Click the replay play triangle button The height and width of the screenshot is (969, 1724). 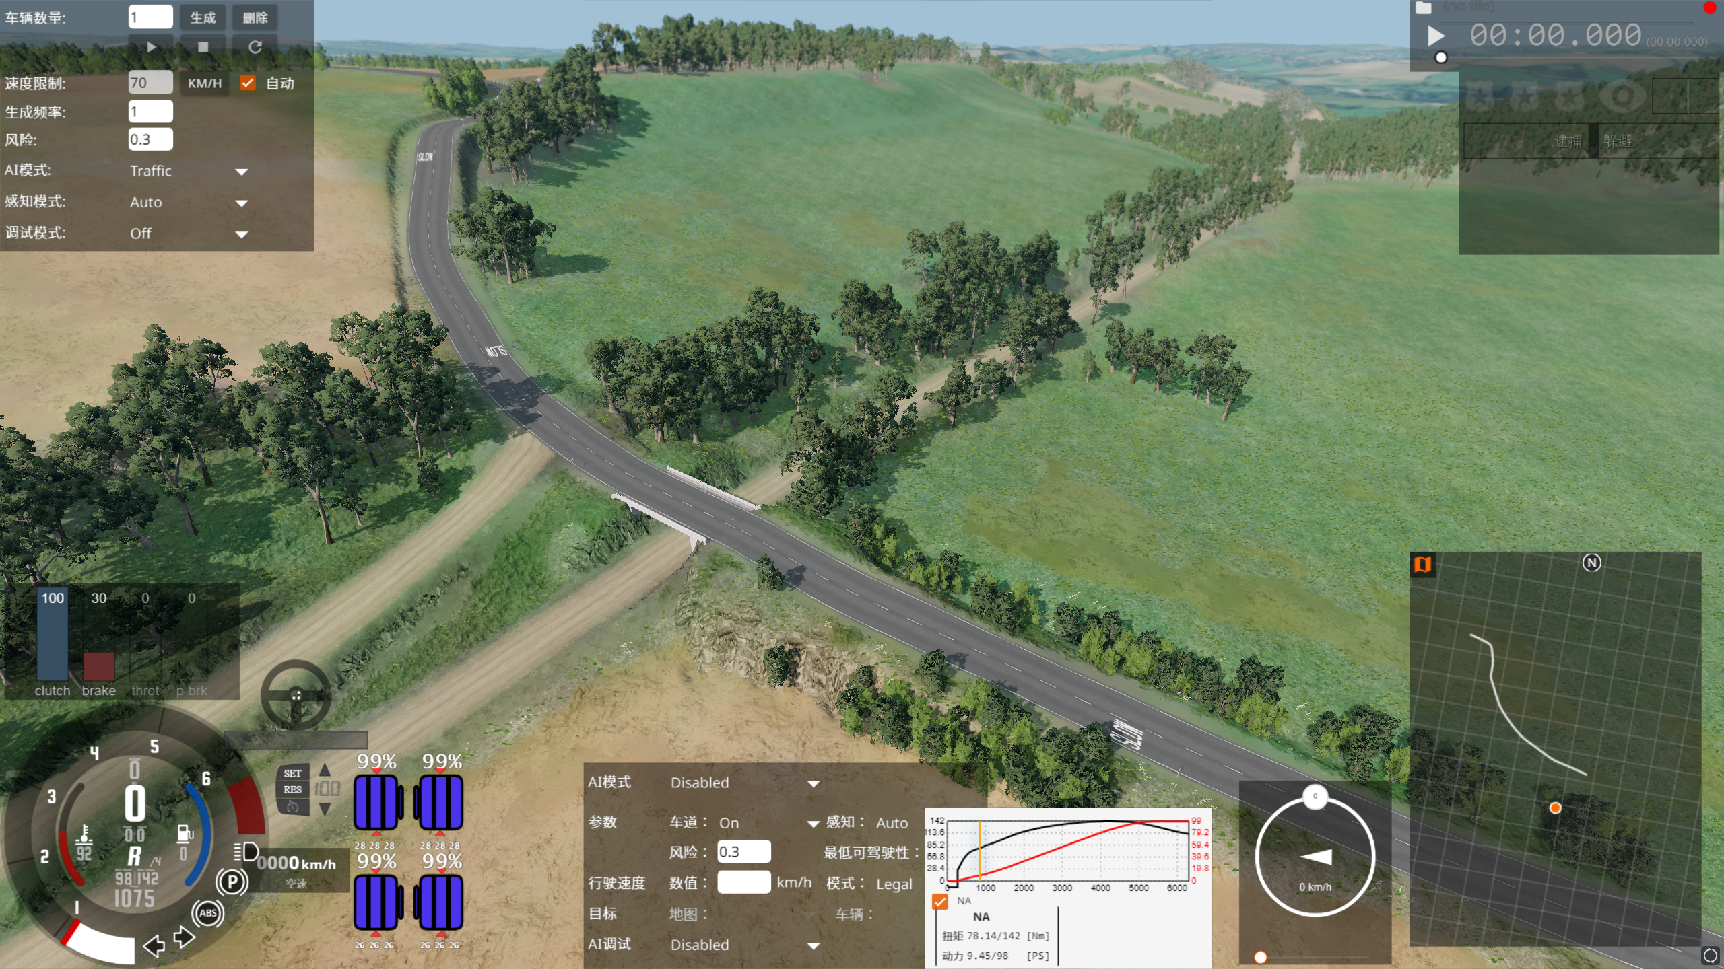tap(1435, 36)
